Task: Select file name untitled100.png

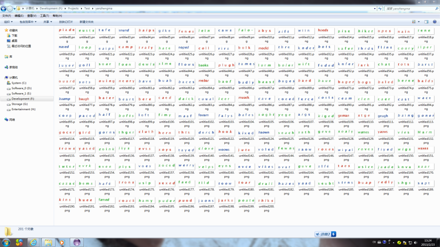Action: tap(167, 124)
